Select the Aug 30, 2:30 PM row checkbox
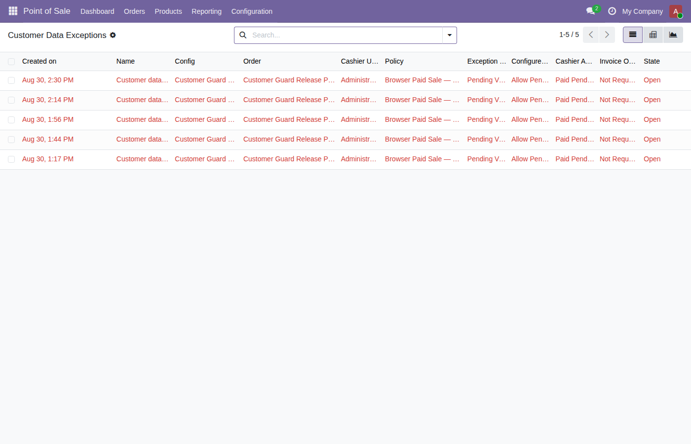Image resolution: width=691 pixels, height=444 pixels. click(11, 80)
